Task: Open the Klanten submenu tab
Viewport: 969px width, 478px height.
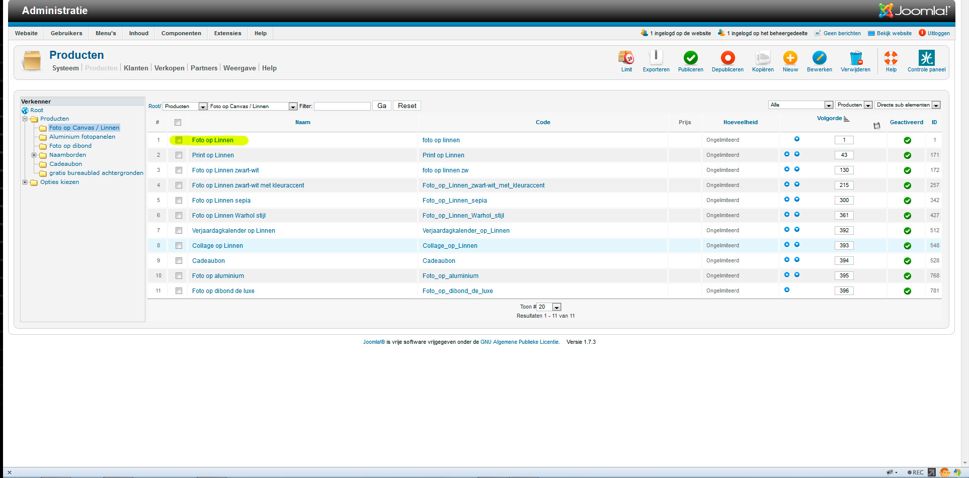Action: (x=136, y=68)
